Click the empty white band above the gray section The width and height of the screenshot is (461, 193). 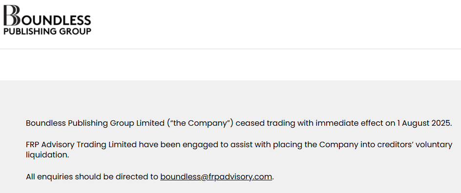(x=230, y=65)
